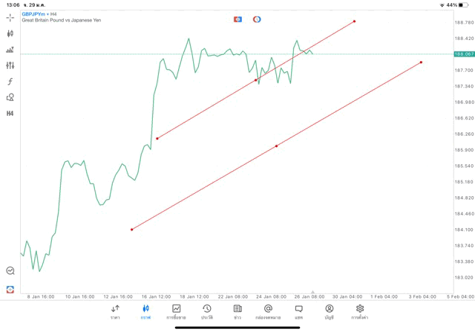Tap the one-click trading icon at bottom left
This screenshot has height=332, width=475.
pyautogui.click(x=10, y=289)
